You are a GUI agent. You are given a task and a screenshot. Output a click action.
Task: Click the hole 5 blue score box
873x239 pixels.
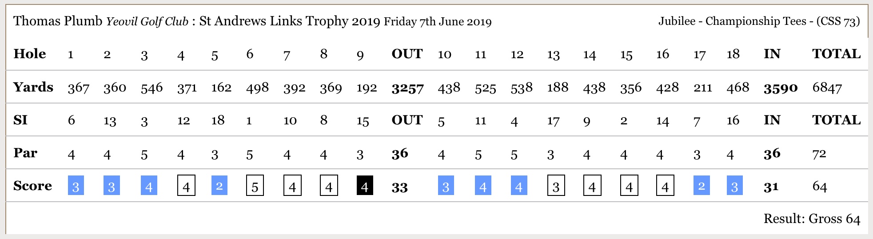tap(219, 185)
